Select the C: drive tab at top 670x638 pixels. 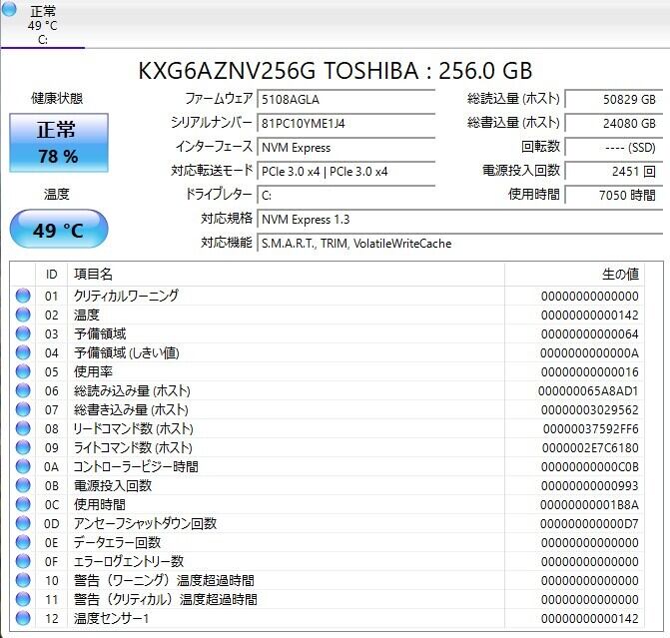[x=43, y=24]
